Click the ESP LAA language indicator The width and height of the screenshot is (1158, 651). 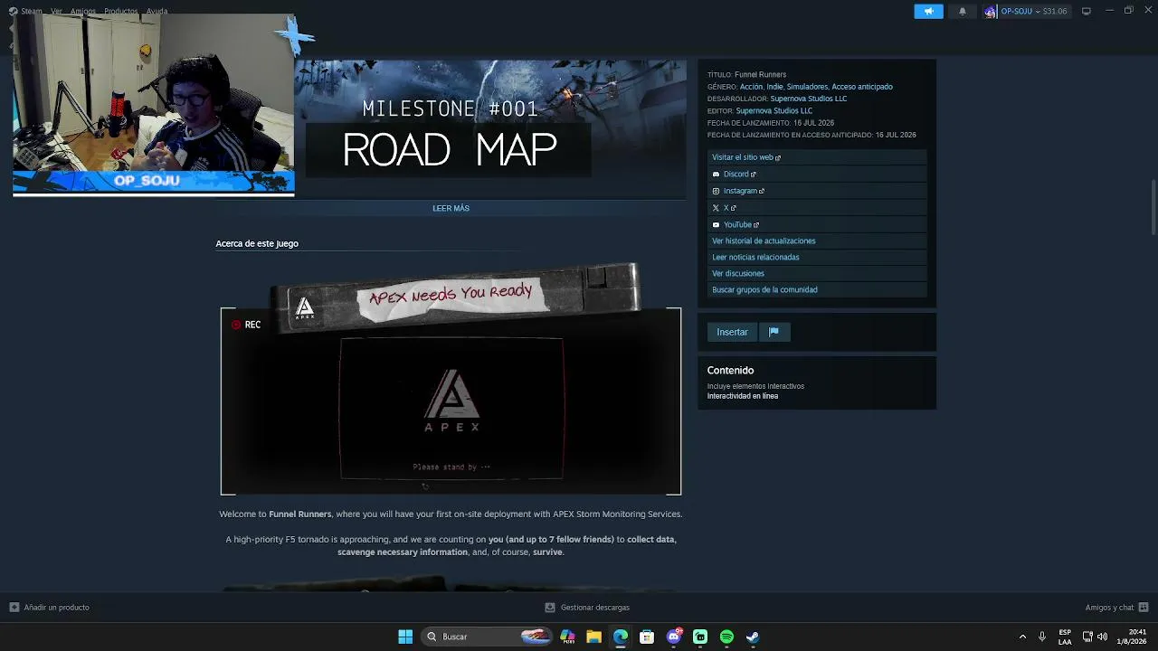(1065, 637)
